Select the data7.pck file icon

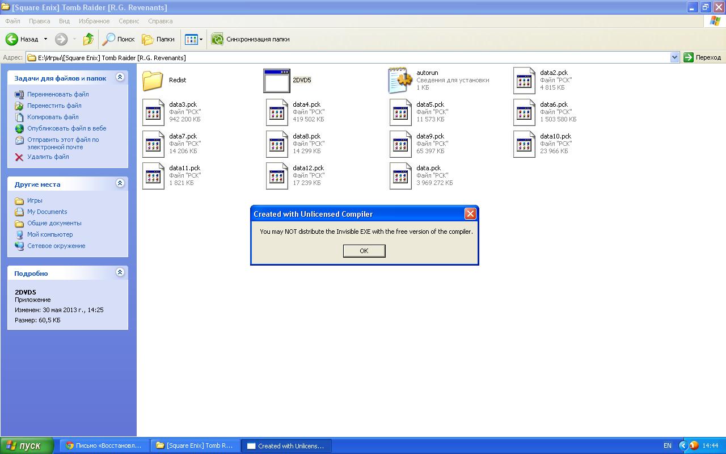click(153, 144)
